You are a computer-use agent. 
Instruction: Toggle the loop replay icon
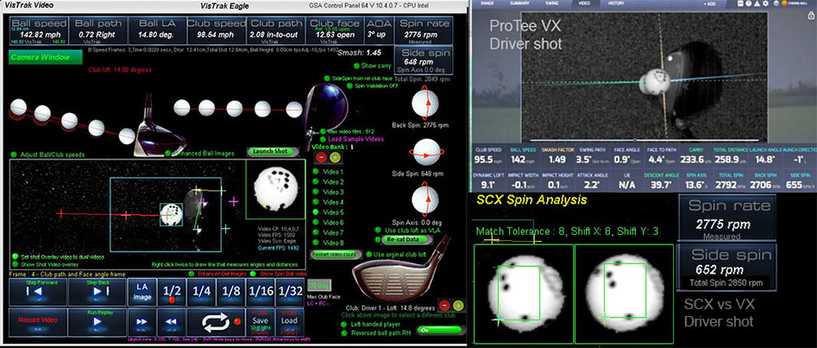tap(215, 322)
